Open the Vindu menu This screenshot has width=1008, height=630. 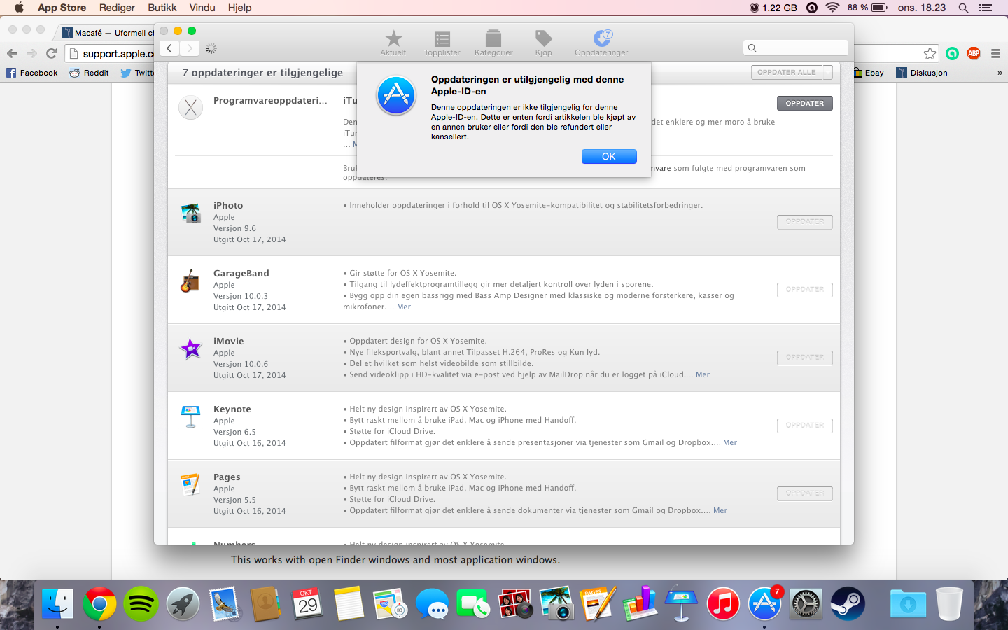pos(202,8)
